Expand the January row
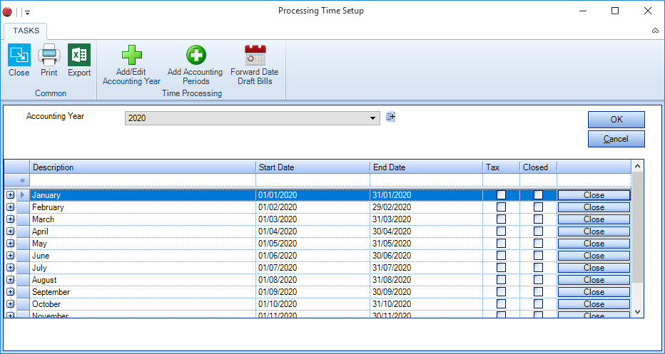 (x=10, y=195)
